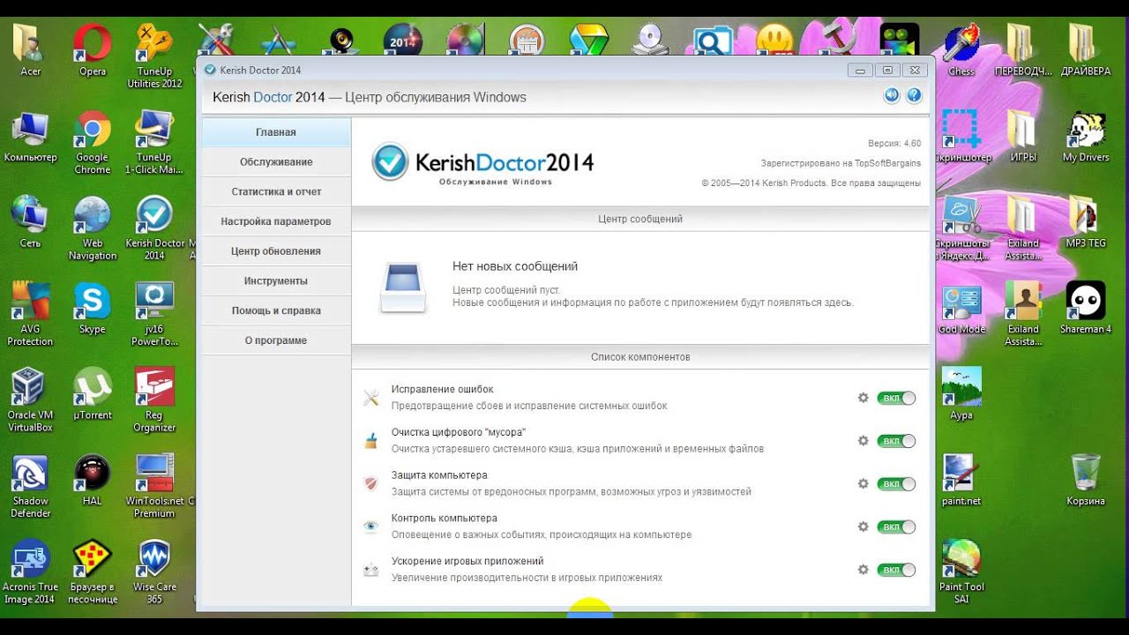Click the help question mark icon

914,95
